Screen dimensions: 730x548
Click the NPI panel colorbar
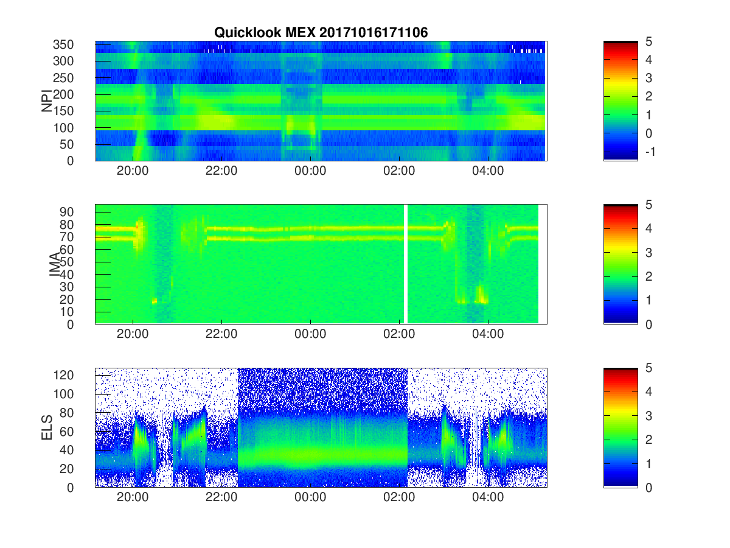tap(620, 101)
